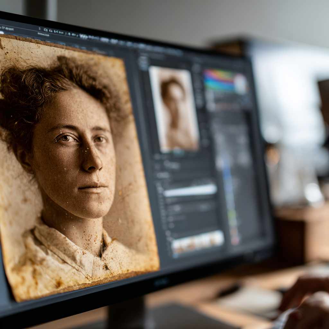Click the bright highlighted button in top options bar
The width and height of the screenshot is (329, 329).
83,36
